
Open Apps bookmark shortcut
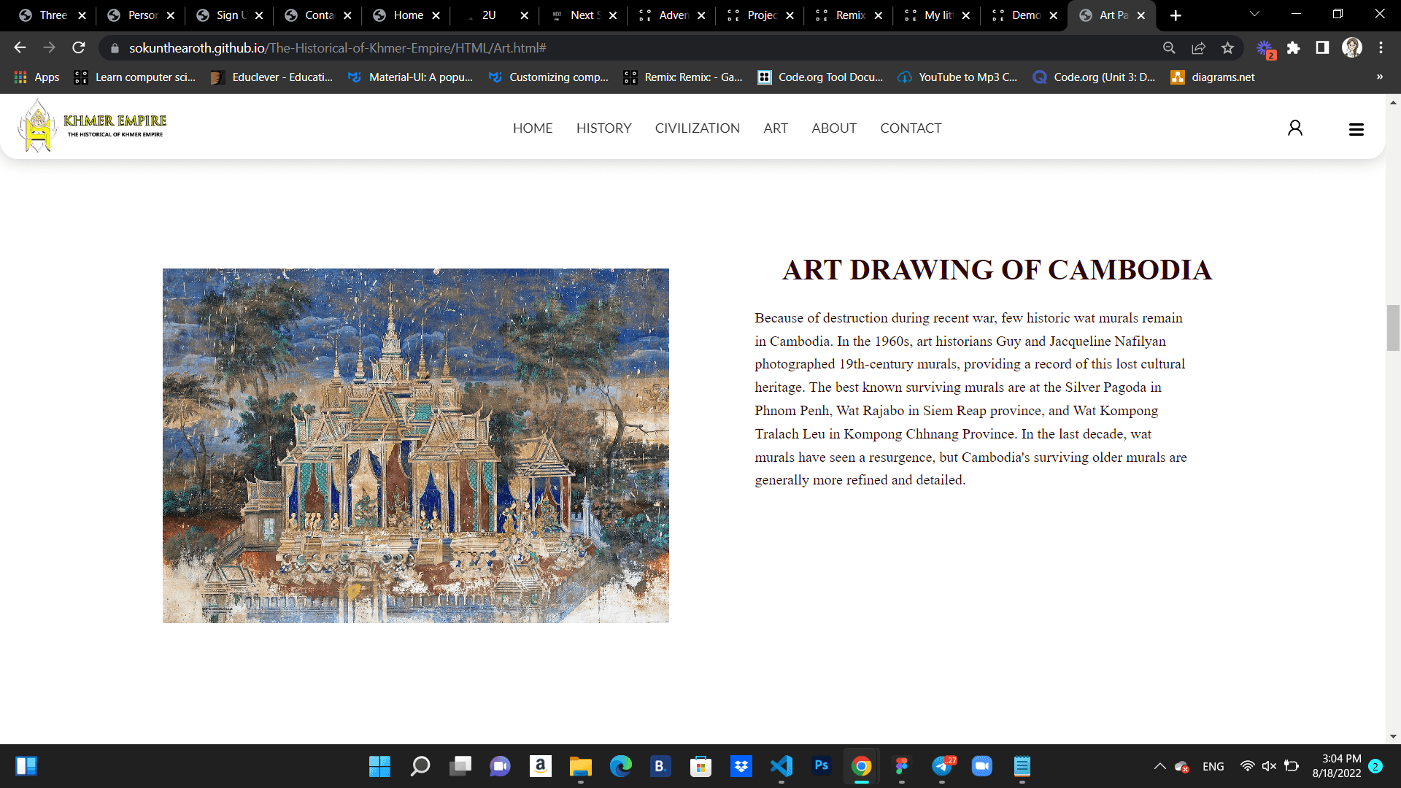37,77
